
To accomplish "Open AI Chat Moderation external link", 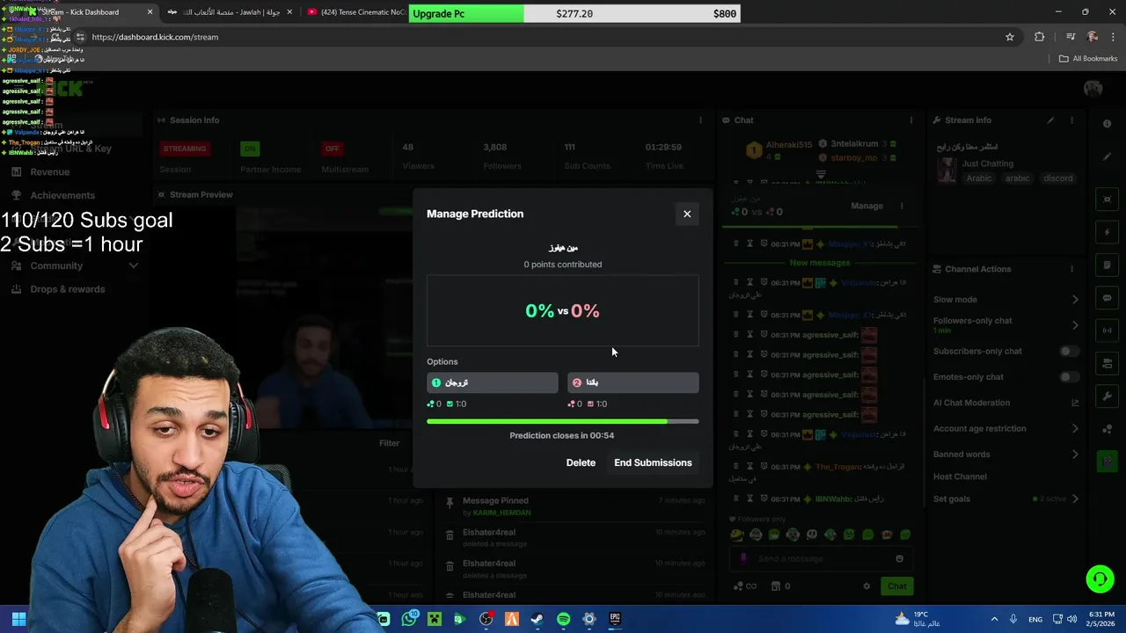I will (x=1075, y=403).
